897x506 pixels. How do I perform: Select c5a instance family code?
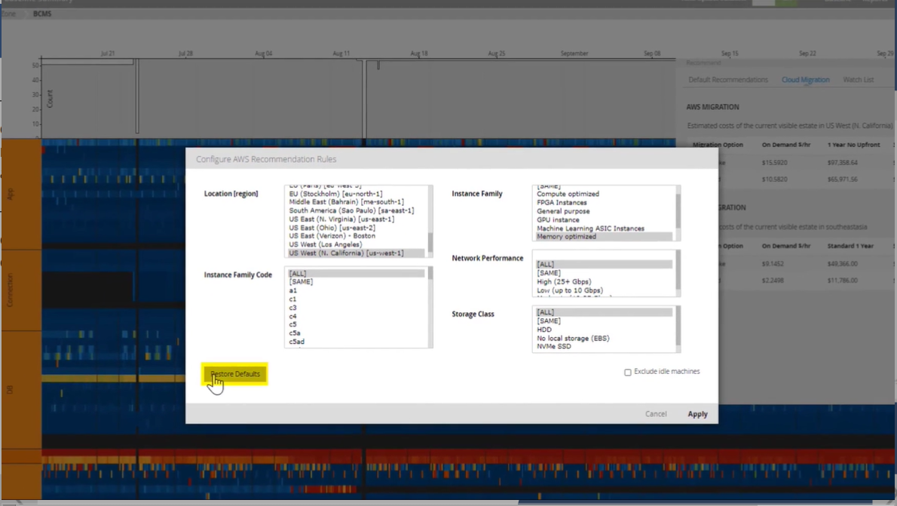point(295,333)
